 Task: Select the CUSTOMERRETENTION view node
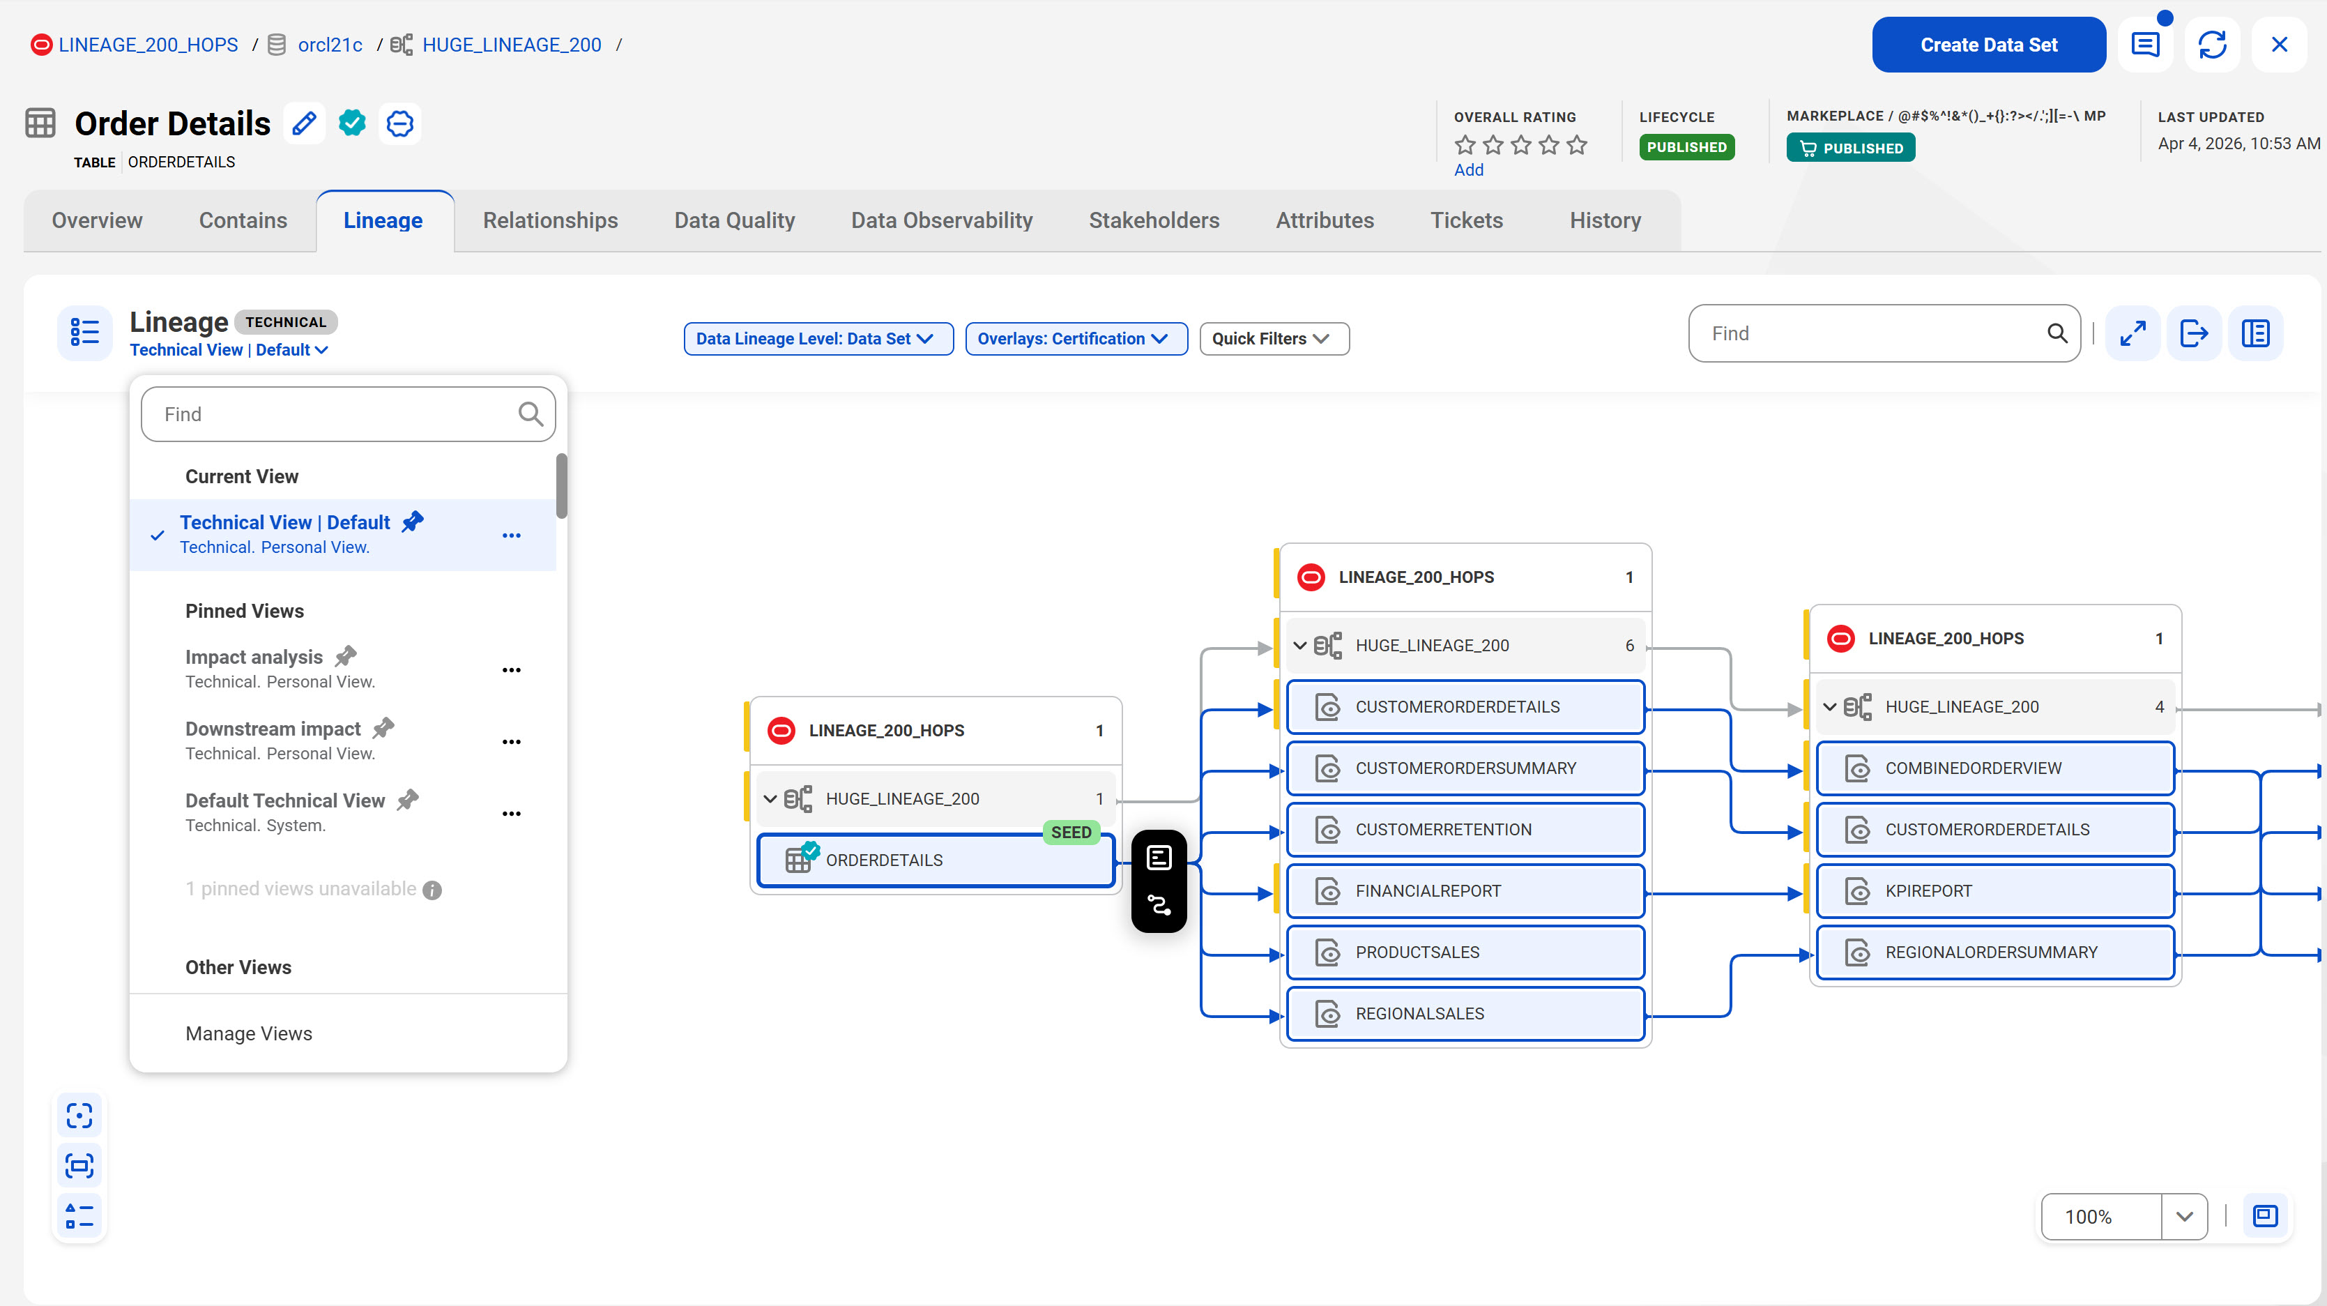[x=1465, y=829]
